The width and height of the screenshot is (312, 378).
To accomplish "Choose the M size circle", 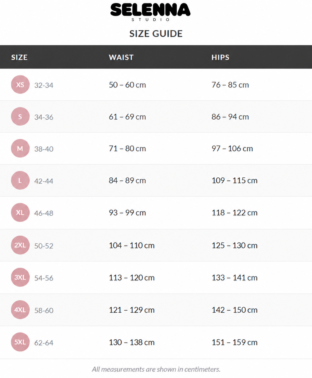I will tap(20, 148).
